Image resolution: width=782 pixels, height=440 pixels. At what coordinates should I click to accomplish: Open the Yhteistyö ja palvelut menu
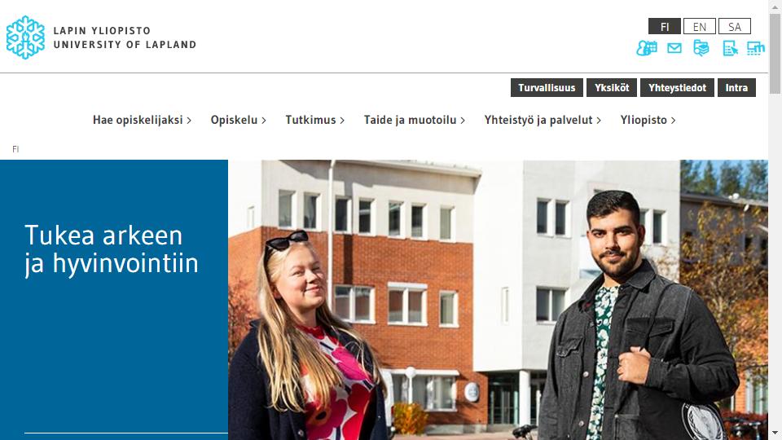pyautogui.click(x=543, y=121)
